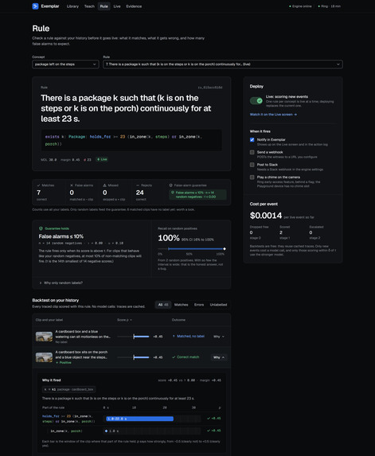The image size is (375, 456).
Task: Select the Rule tab in the navigation
Action: tap(104, 6)
